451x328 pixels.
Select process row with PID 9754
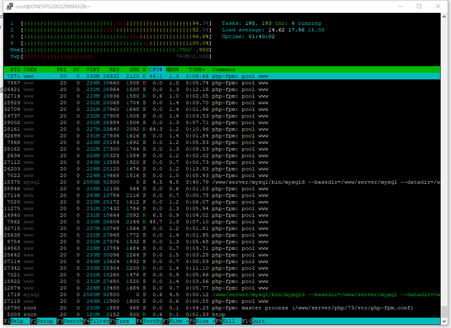pyautogui.click(x=222, y=242)
